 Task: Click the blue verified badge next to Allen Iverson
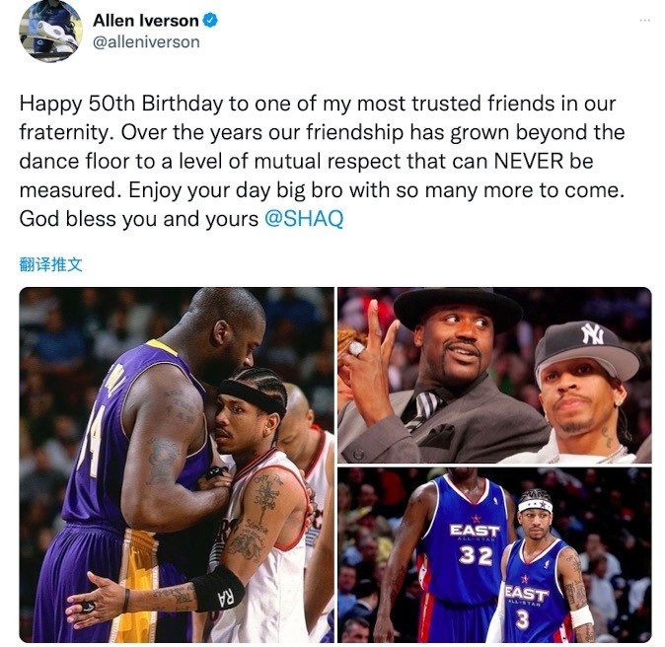[x=210, y=20]
